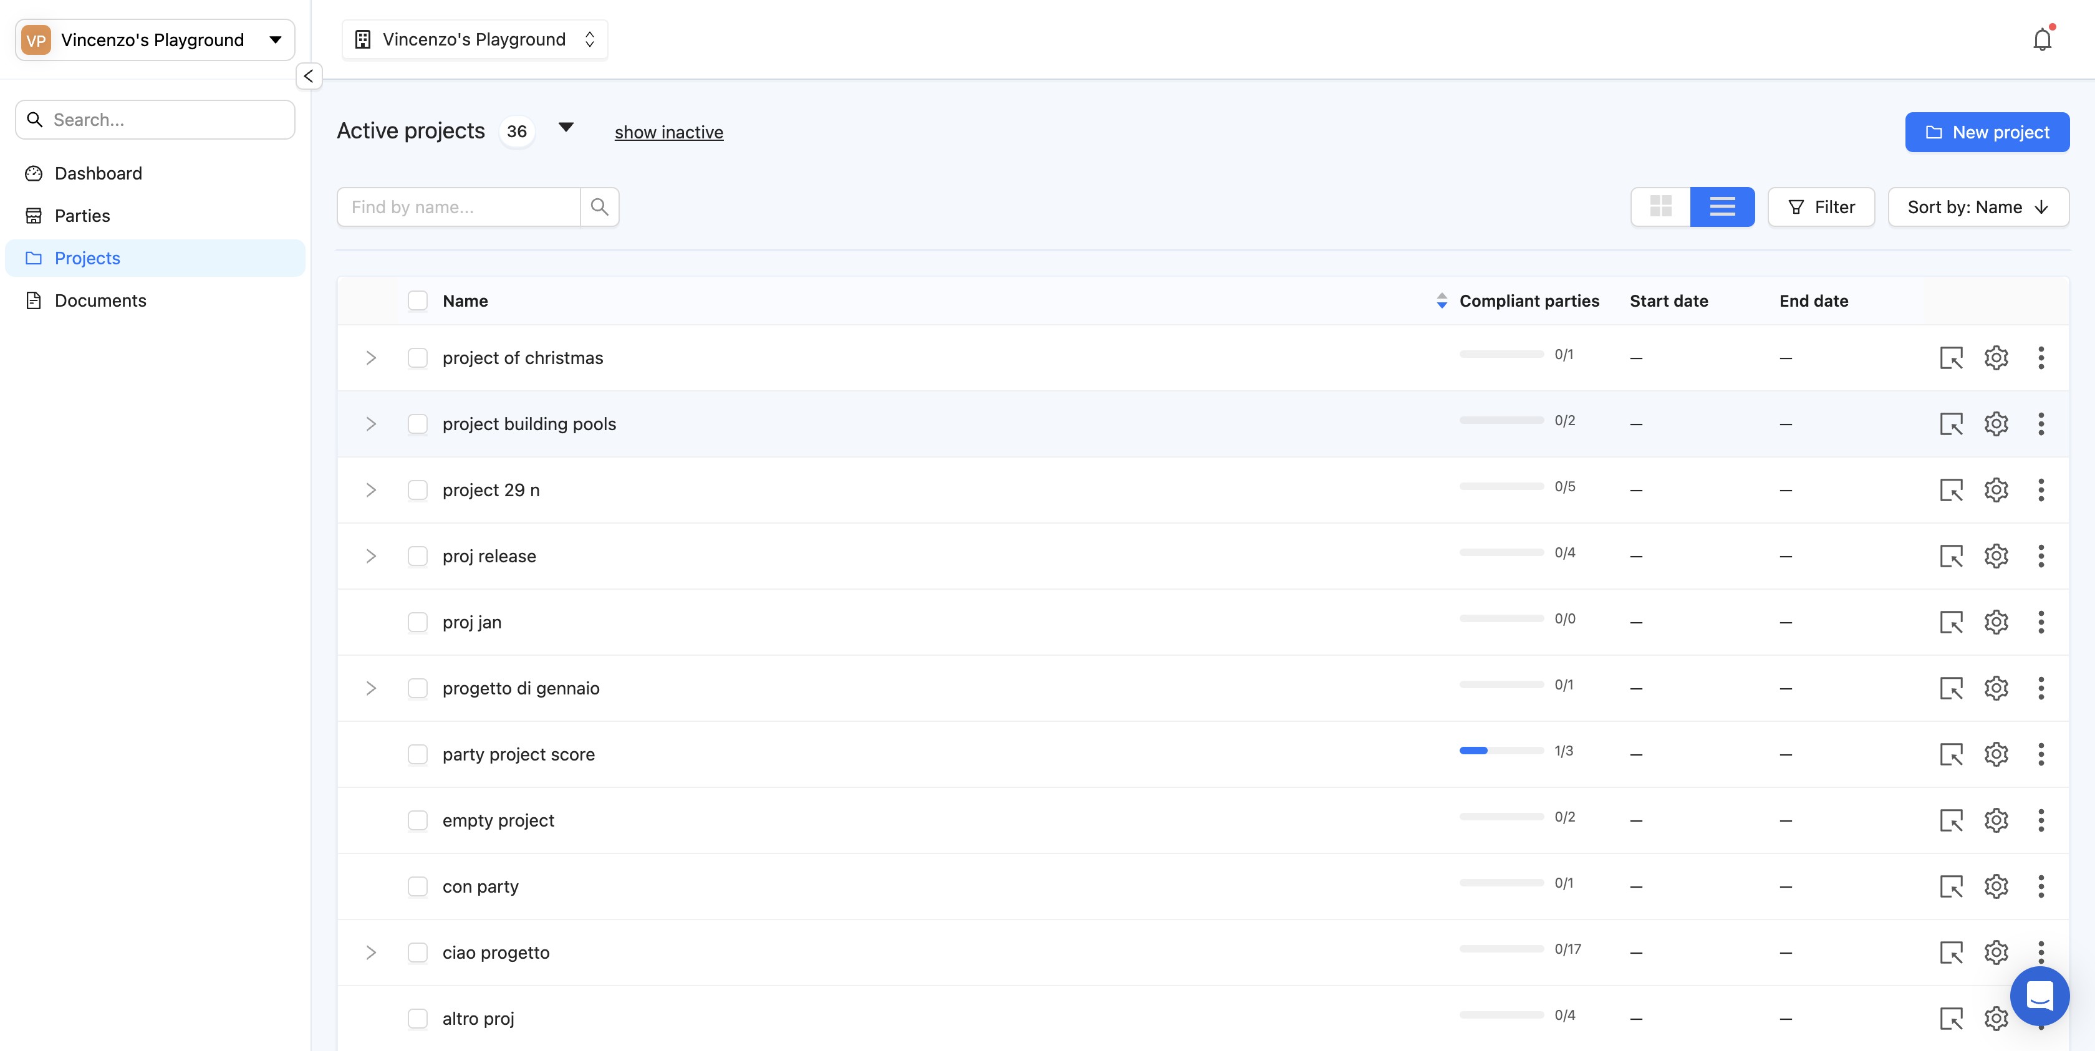Collapse the sidebar with arrow button
This screenshot has width=2095, height=1051.
click(308, 77)
